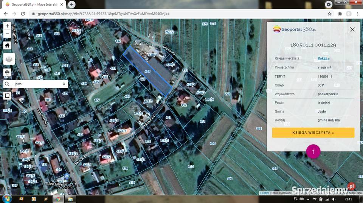Bookmark this page with star icon
The image size is (363, 203).
[x=329, y=14]
